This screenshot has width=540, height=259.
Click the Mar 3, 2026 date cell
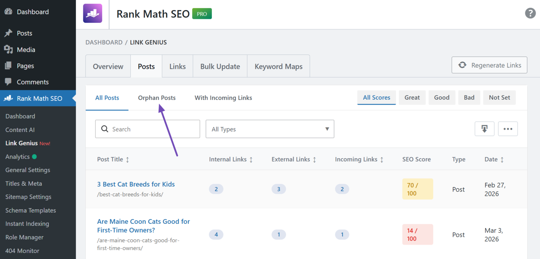tap(494, 235)
